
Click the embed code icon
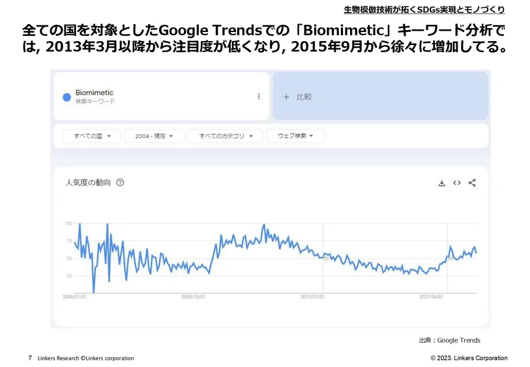pos(457,183)
